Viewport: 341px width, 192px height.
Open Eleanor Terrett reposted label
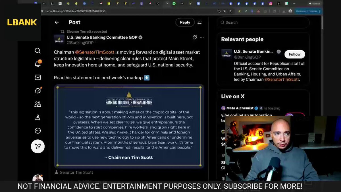coord(87,32)
